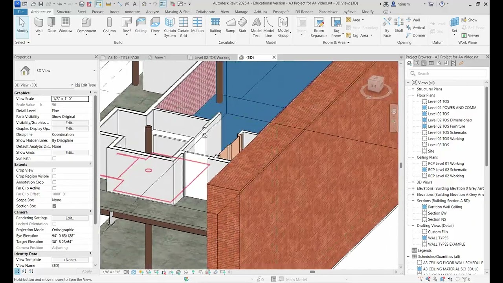
Task: Select the Column tool
Action: coord(109,26)
